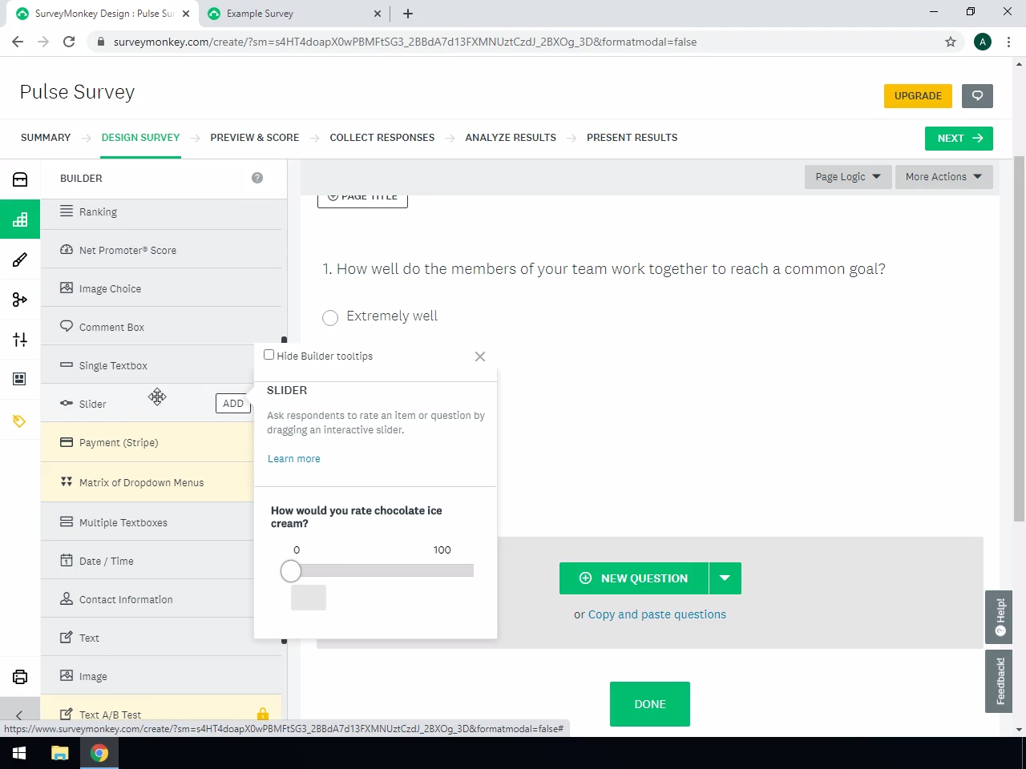Image resolution: width=1026 pixels, height=769 pixels.
Task: Open a new browser tab
Action: (x=408, y=14)
